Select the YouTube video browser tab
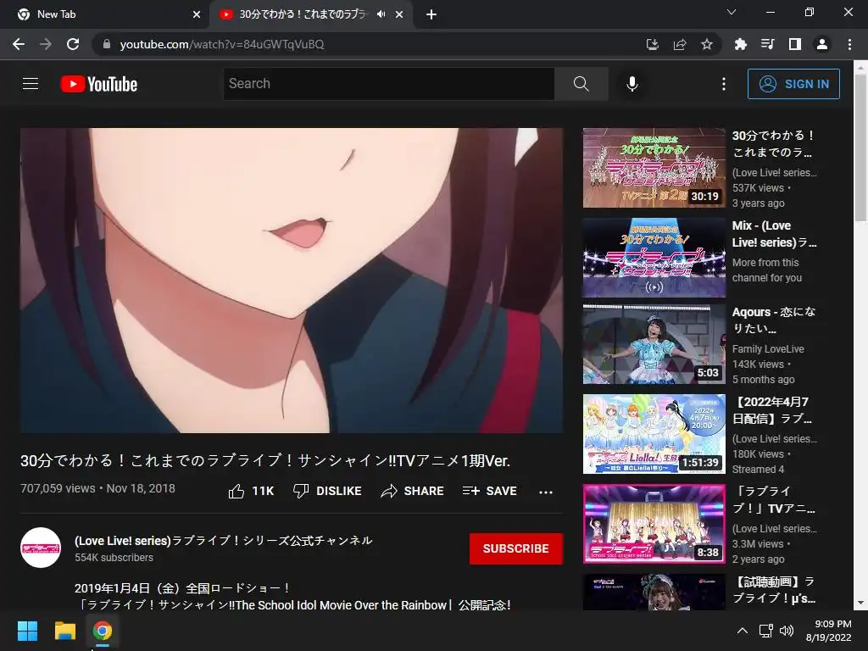 pos(302,14)
